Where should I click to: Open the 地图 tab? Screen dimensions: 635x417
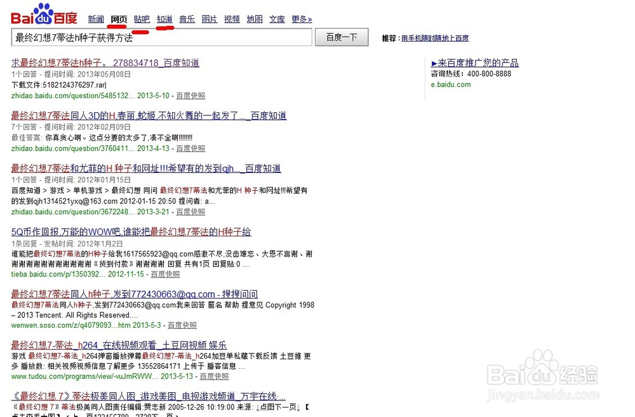pyautogui.click(x=255, y=19)
